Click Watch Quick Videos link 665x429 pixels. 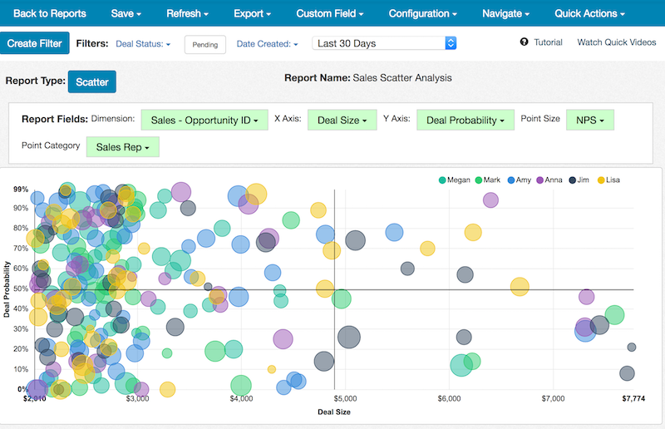click(x=618, y=42)
